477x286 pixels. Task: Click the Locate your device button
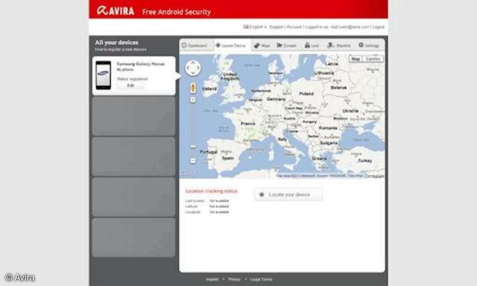coord(288,195)
